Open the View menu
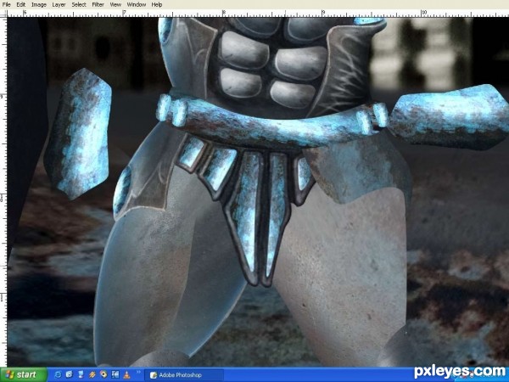The image size is (509, 382). pos(115,4)
